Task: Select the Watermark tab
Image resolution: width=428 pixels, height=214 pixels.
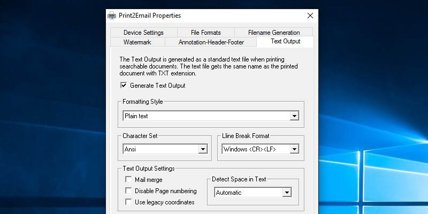Action: [137, 42]
